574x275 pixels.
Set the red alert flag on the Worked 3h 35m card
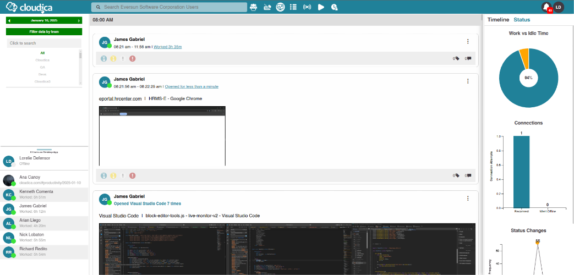[133, 58]
